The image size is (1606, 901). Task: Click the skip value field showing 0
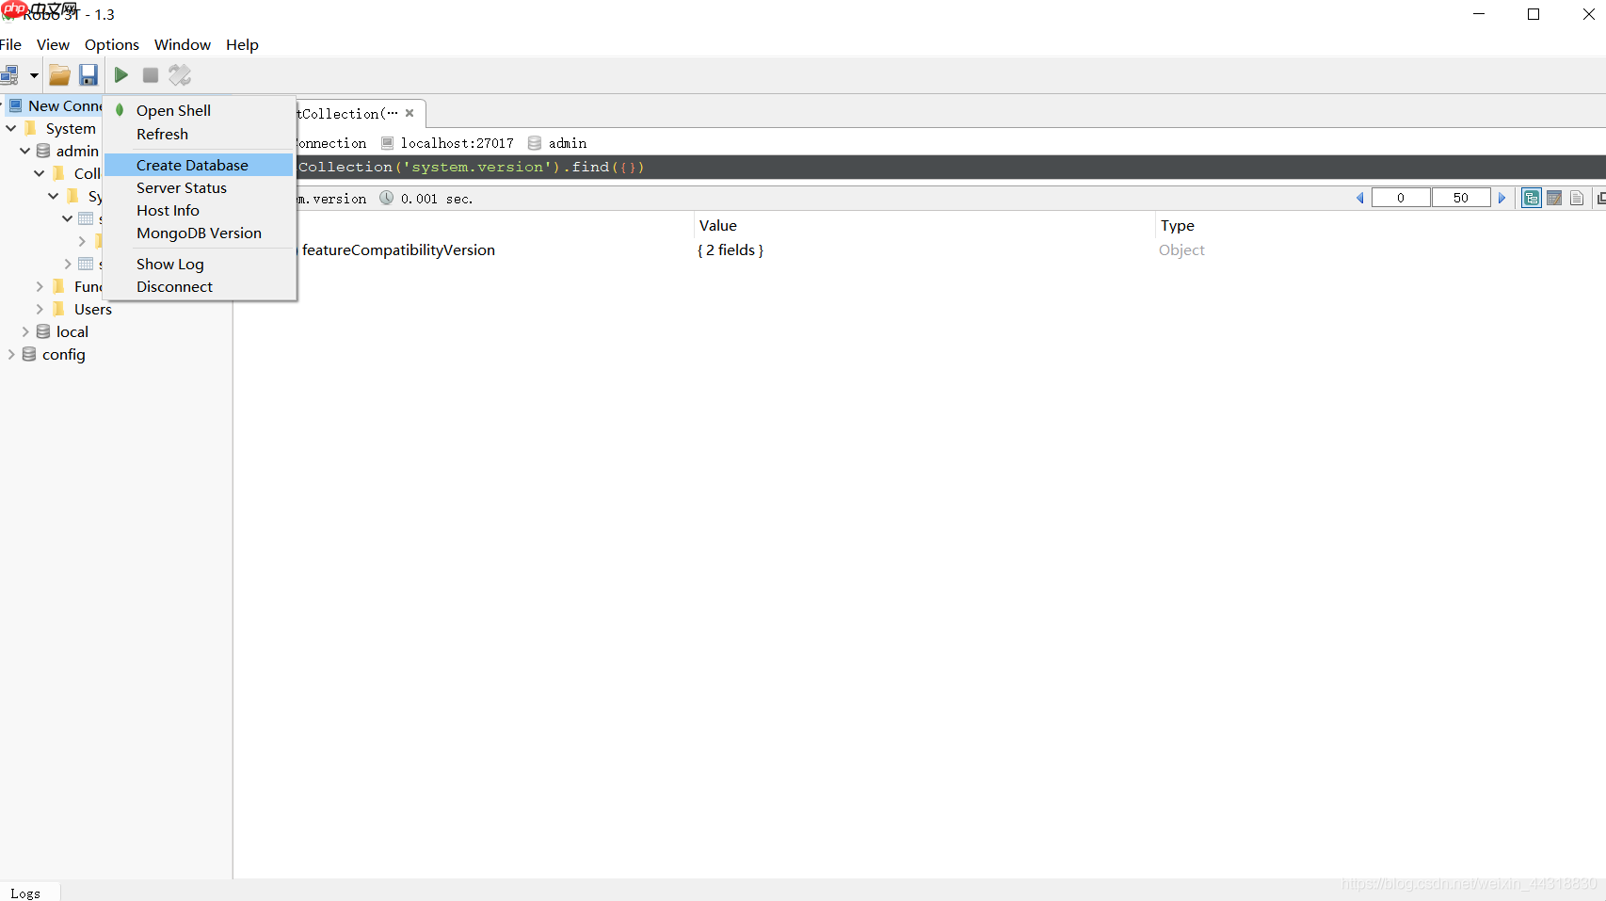[x=1401, y=198]
